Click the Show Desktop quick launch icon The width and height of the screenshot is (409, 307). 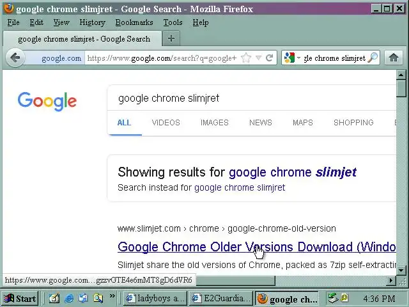click(x=54, y=298)
